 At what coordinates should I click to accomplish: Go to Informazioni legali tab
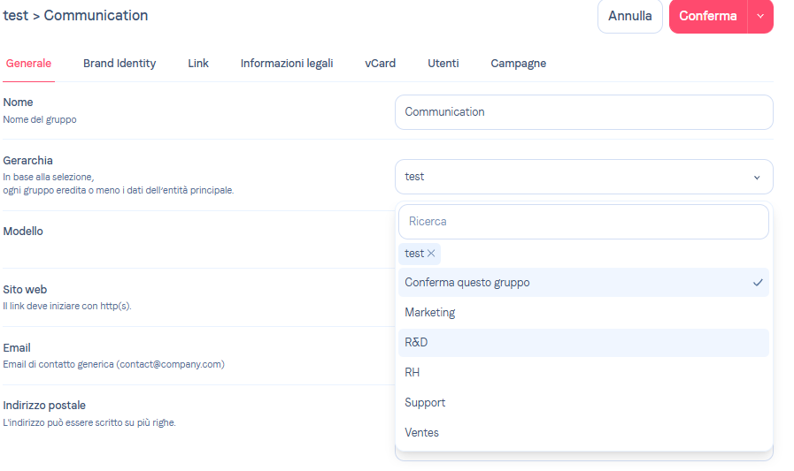point(287,64)
